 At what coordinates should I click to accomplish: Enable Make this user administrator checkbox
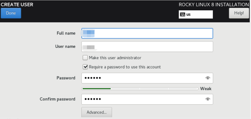click(x=85, y=58)
